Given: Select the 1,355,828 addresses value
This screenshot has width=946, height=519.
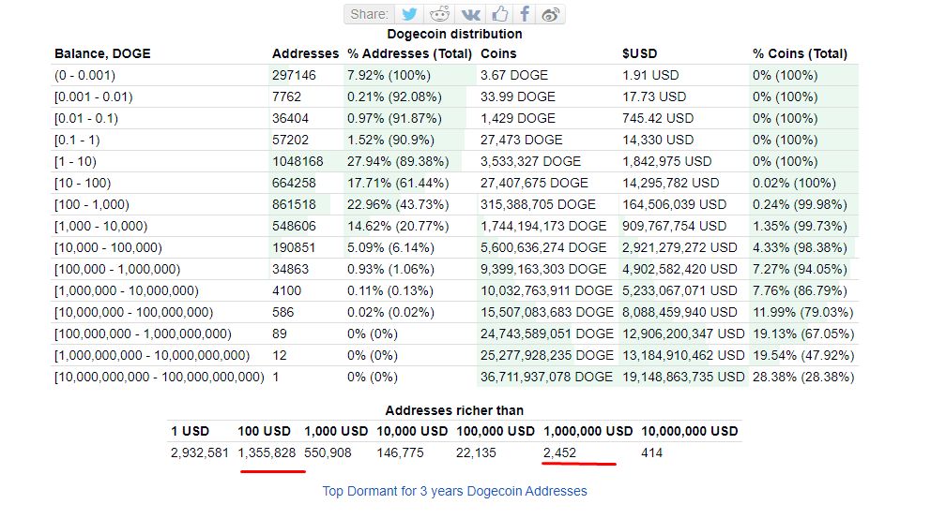Looking at the screenshot, I should tap(267, 452).
